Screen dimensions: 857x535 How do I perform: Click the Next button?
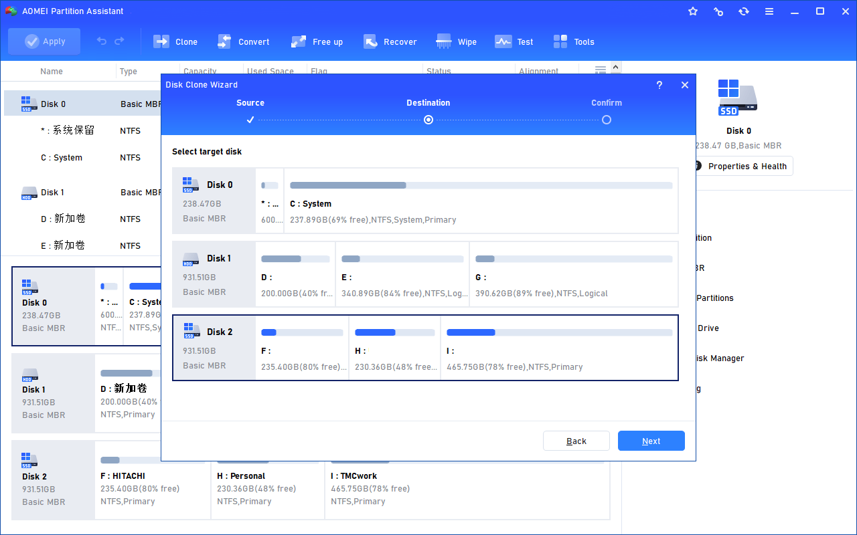point(651,440)
